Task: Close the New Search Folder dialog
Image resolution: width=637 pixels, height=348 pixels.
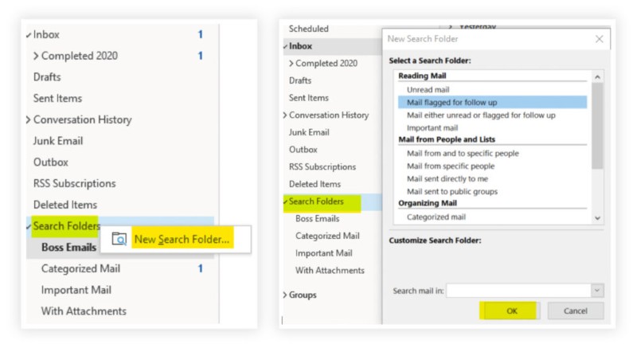Action: pyautogui.click(x=599, y=39)
